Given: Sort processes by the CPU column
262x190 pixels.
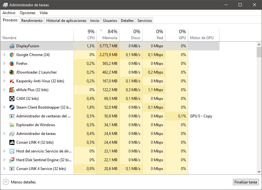Looking at the screenshot, I should (x=85, y=35).
